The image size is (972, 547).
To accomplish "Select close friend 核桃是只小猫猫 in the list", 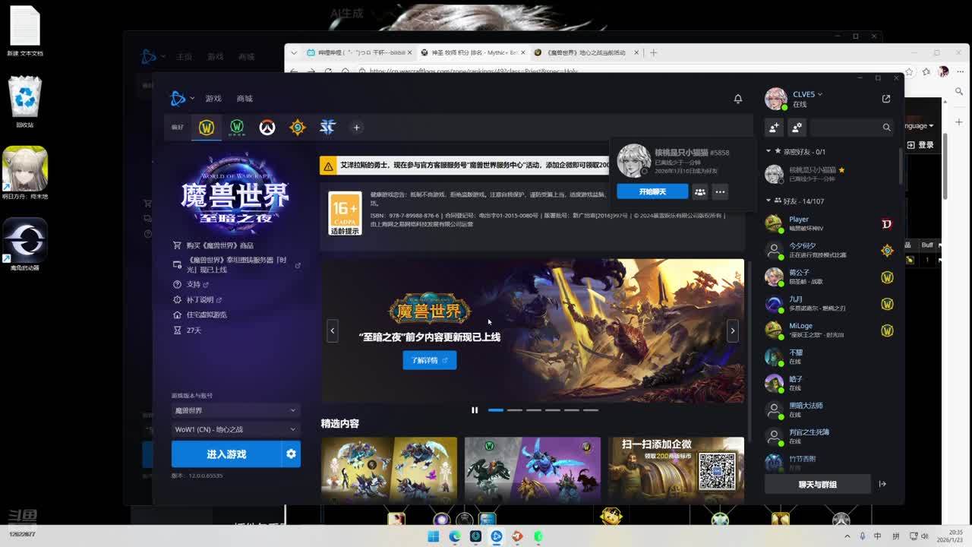I will [x=829, y=174].
